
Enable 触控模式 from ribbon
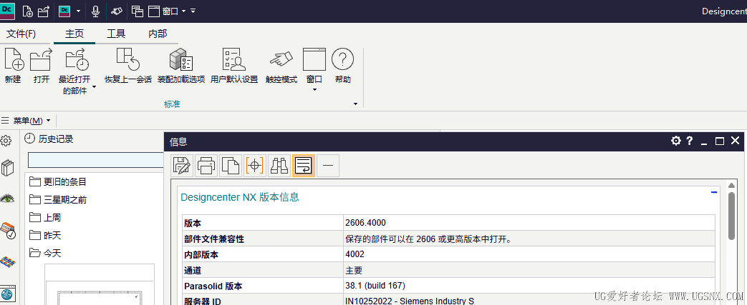[281, 66]
